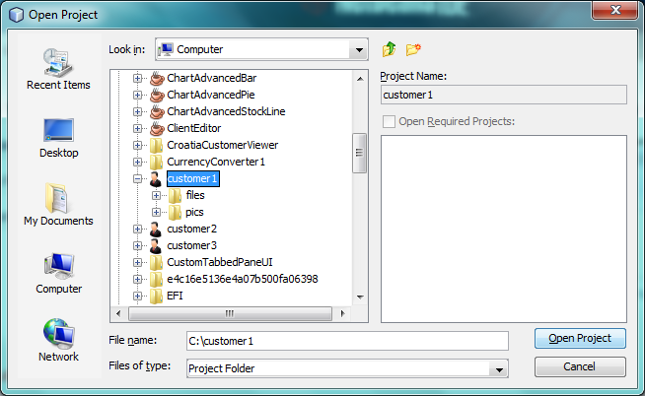Click the Cancel button
Viewport: 645px width, 396px height.
[580, 366]
